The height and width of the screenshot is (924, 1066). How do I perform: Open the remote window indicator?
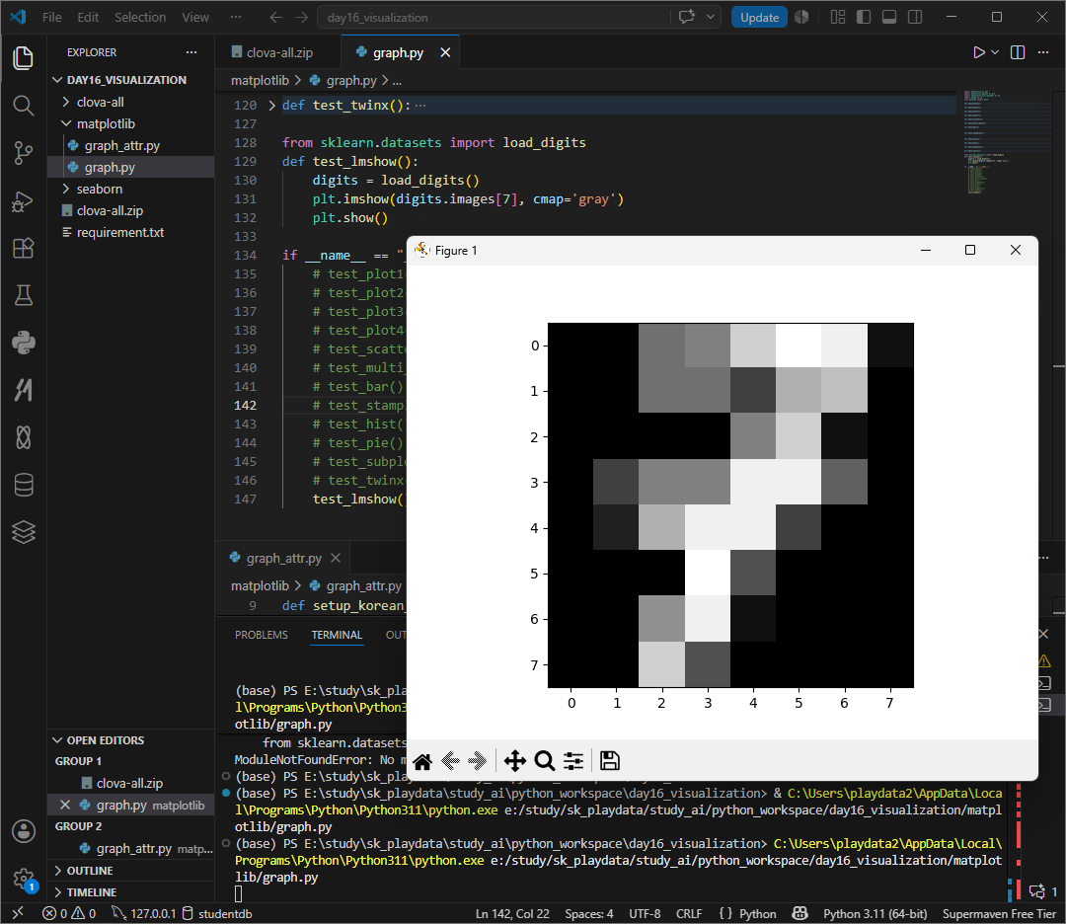coord(18,913)
